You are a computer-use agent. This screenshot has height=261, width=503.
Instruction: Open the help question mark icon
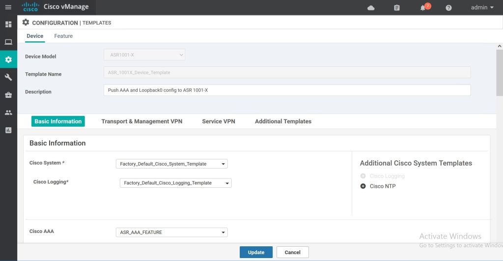click(x=448, y=8)
